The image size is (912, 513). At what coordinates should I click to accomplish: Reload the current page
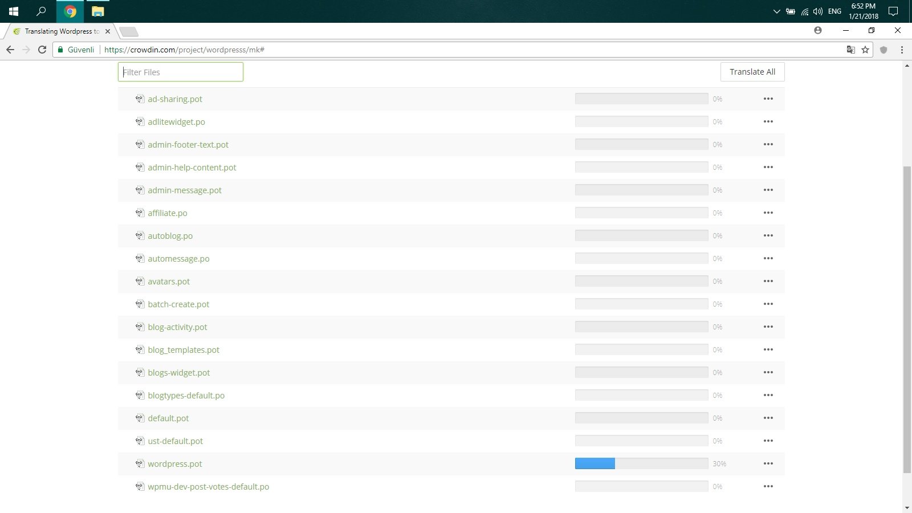click(42, 50)
